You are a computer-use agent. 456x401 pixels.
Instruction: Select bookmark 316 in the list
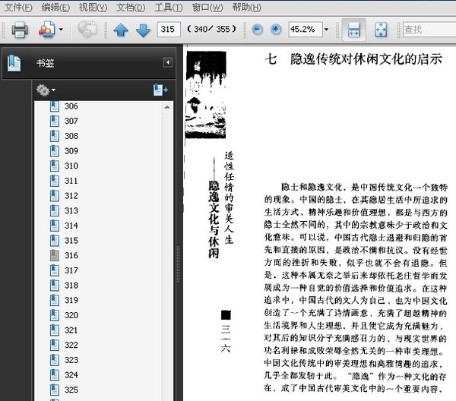pyautogui.click(x=71, y=256)
